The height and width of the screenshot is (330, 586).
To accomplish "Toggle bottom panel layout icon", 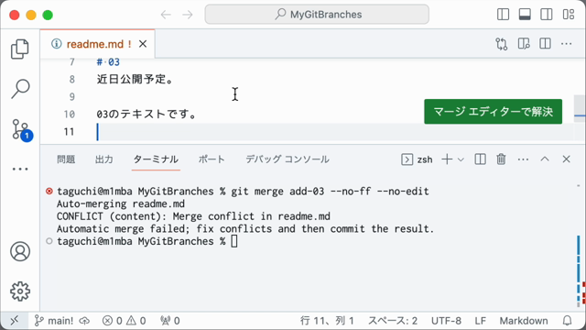I will (x=525, y=15).
